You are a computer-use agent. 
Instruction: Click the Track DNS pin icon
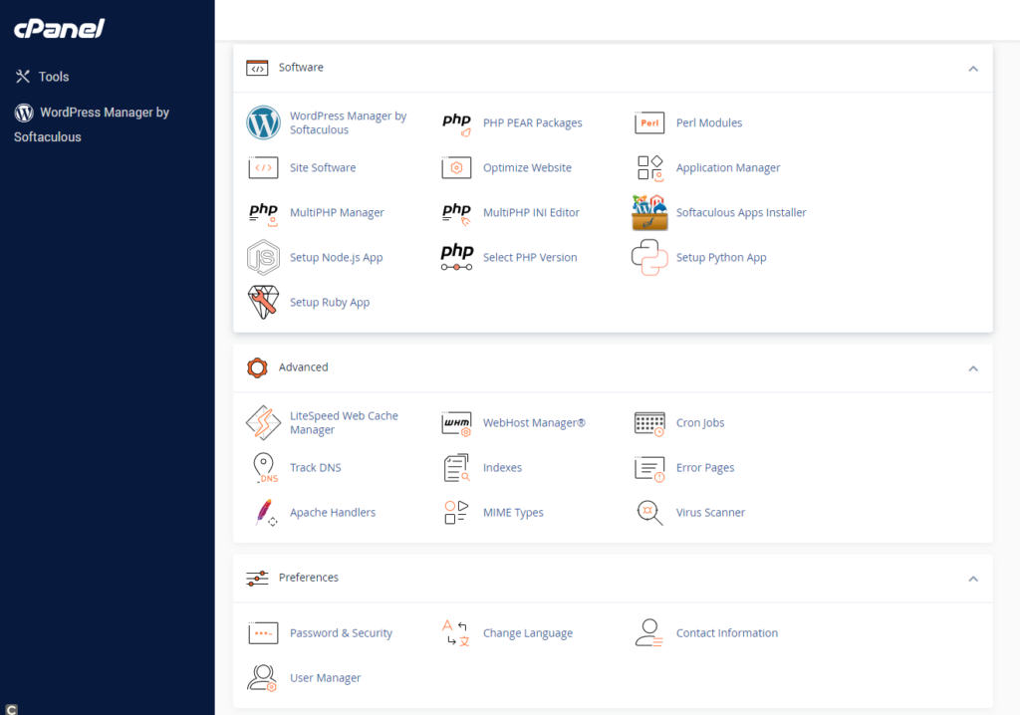(x=263, y=468)
